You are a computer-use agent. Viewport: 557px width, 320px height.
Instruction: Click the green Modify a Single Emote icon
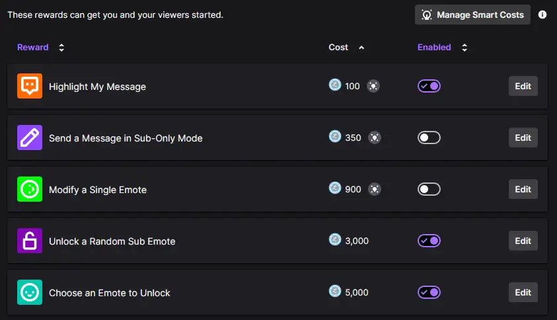[x=30, y=189]
